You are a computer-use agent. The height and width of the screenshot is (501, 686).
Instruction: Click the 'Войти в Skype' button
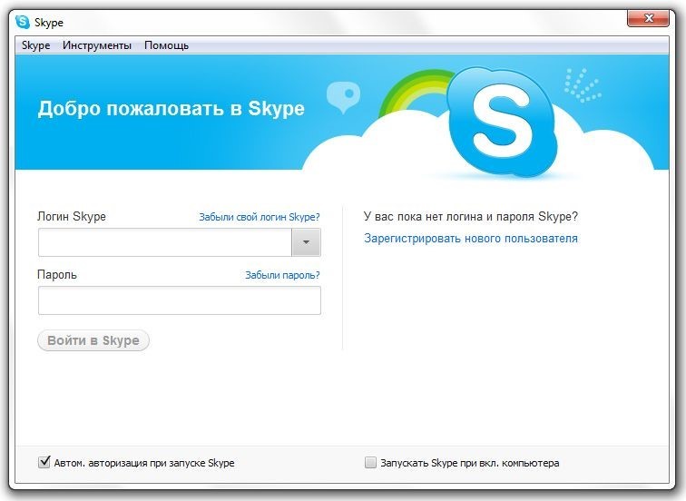[x=93, y=340]
